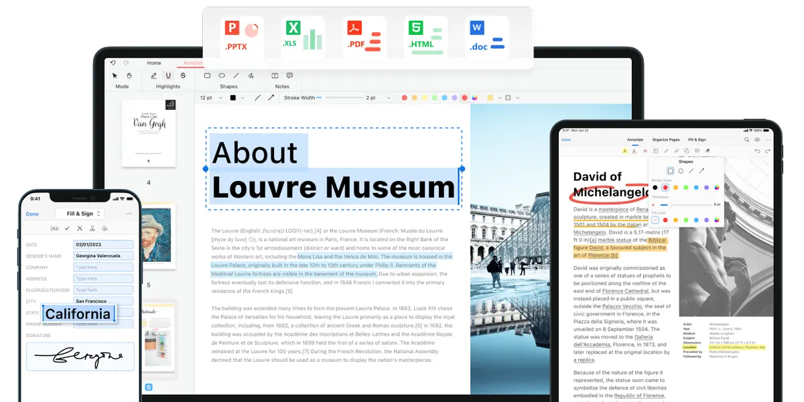
Task: Toggle the underline highlight tool
Action: pos(167,75)
